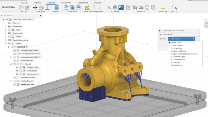Open the SUPPORTS dropdown menu

coord(72,12)
